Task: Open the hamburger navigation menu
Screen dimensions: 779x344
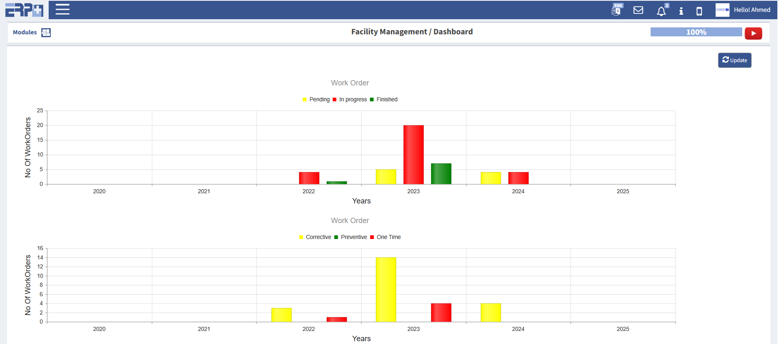Action: [62, 9]
